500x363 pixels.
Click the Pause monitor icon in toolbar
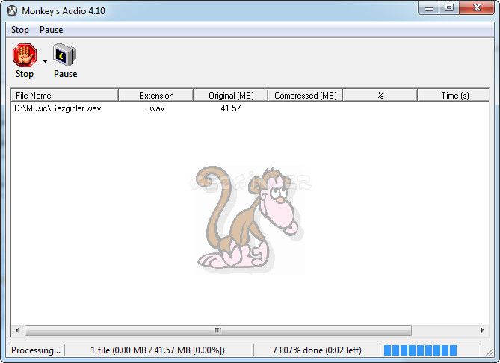[x=65, y=55]
